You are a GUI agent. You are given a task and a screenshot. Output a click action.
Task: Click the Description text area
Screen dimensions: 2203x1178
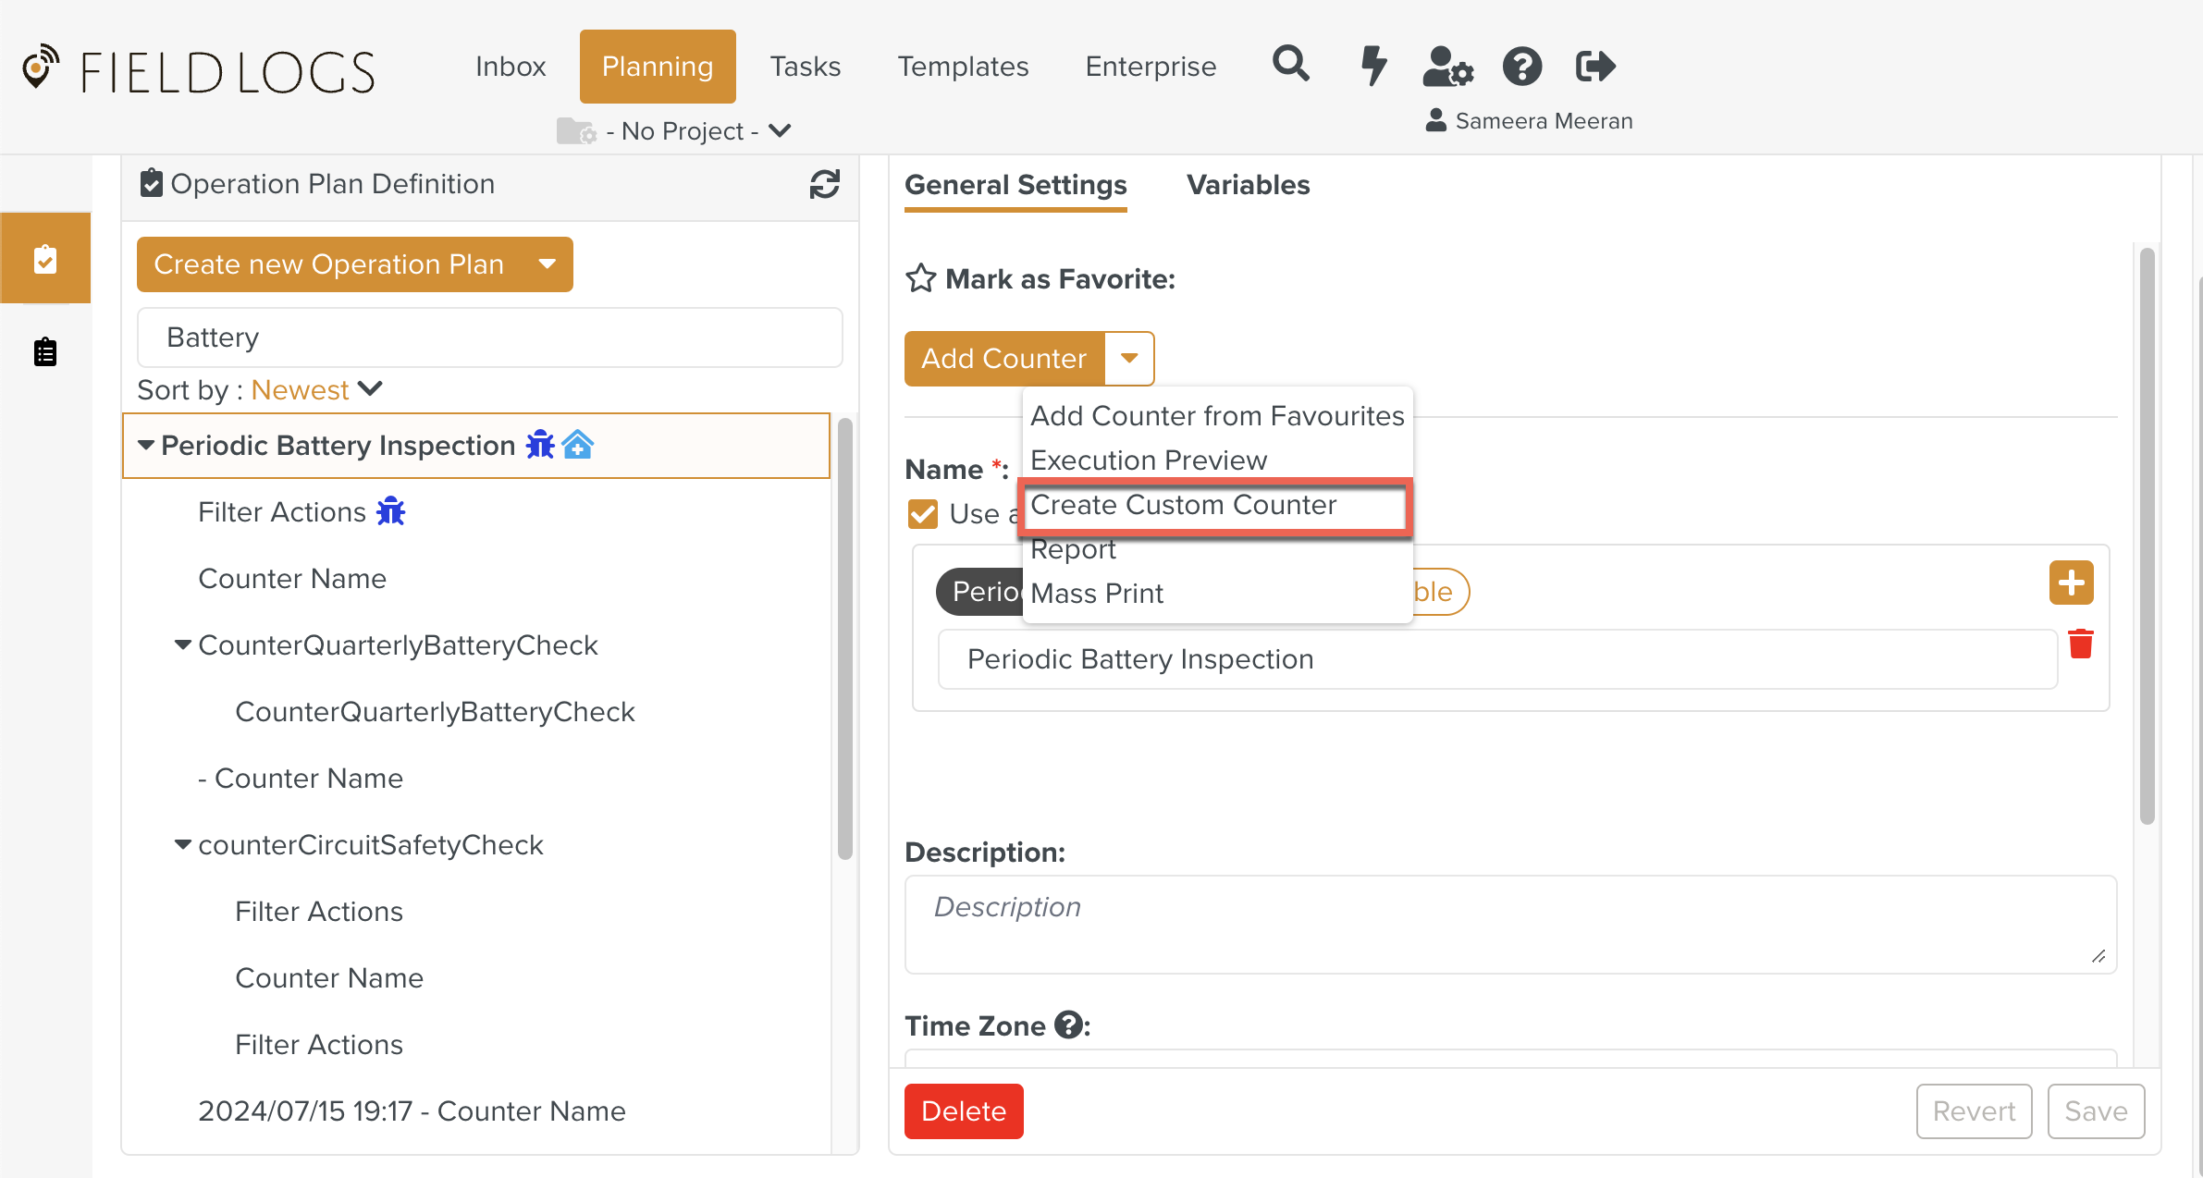tap(1509, 925)
